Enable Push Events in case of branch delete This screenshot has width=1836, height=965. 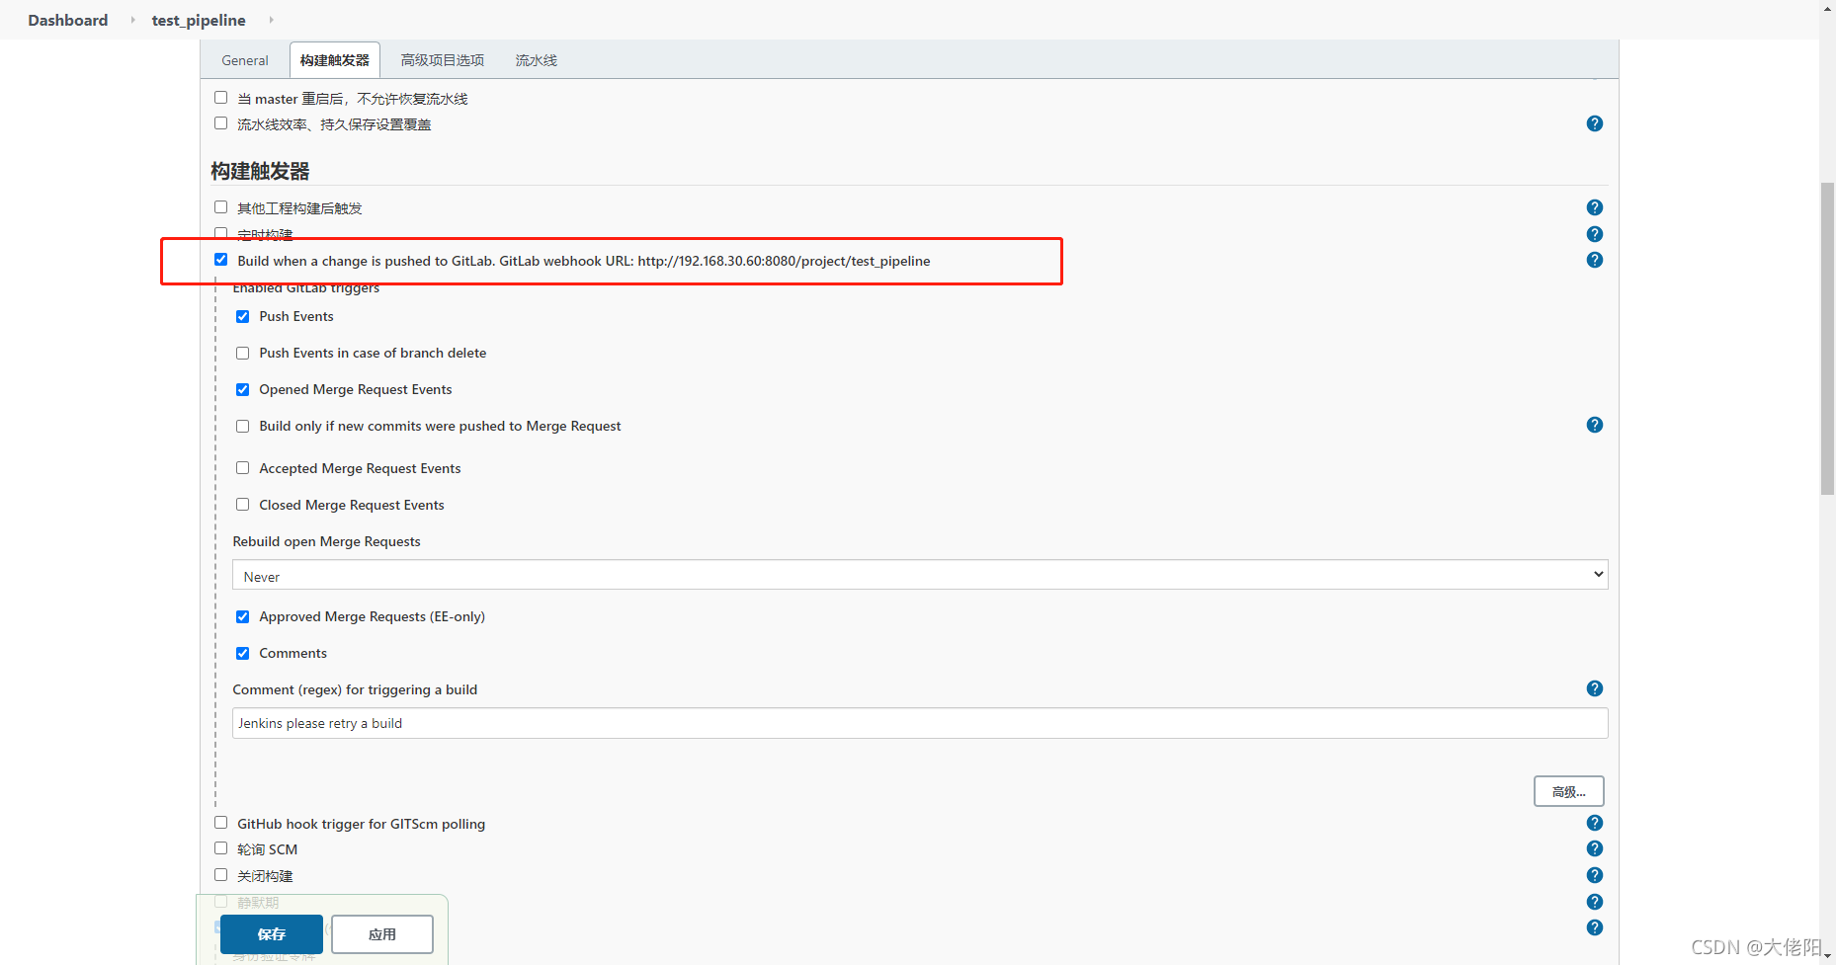coord(242,353)
